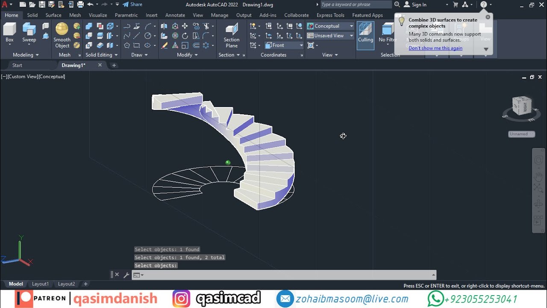Close the 3D surfaces tip balloon
Viewport: 547px width, 308px height.
pos(488,17)
